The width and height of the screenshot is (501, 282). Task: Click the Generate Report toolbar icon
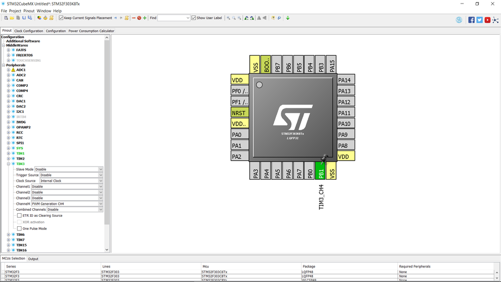39,18
